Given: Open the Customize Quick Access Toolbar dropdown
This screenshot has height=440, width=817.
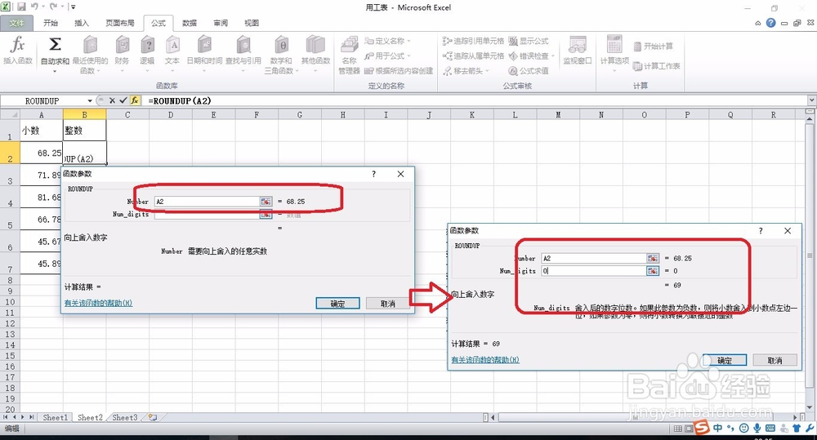Looking at the screenshot, I should [x=73, y=7].
